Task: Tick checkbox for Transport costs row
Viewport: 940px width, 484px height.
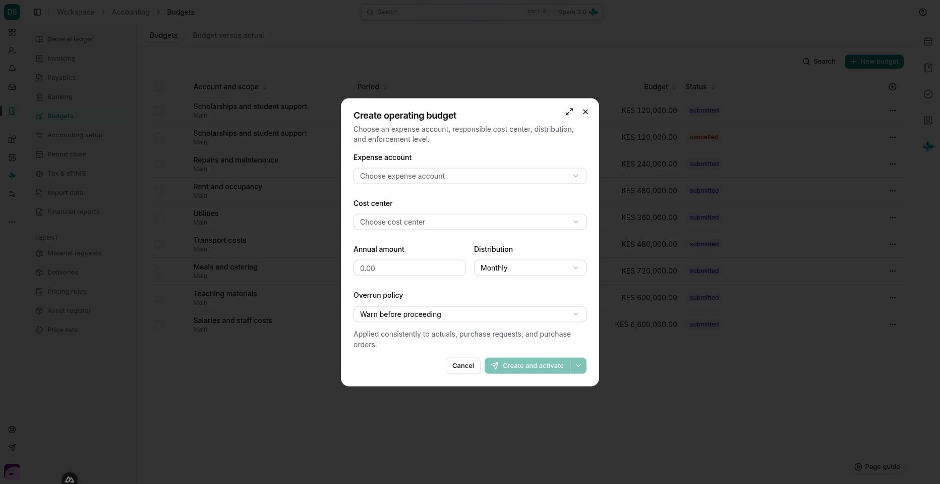Action: point(159,244)
